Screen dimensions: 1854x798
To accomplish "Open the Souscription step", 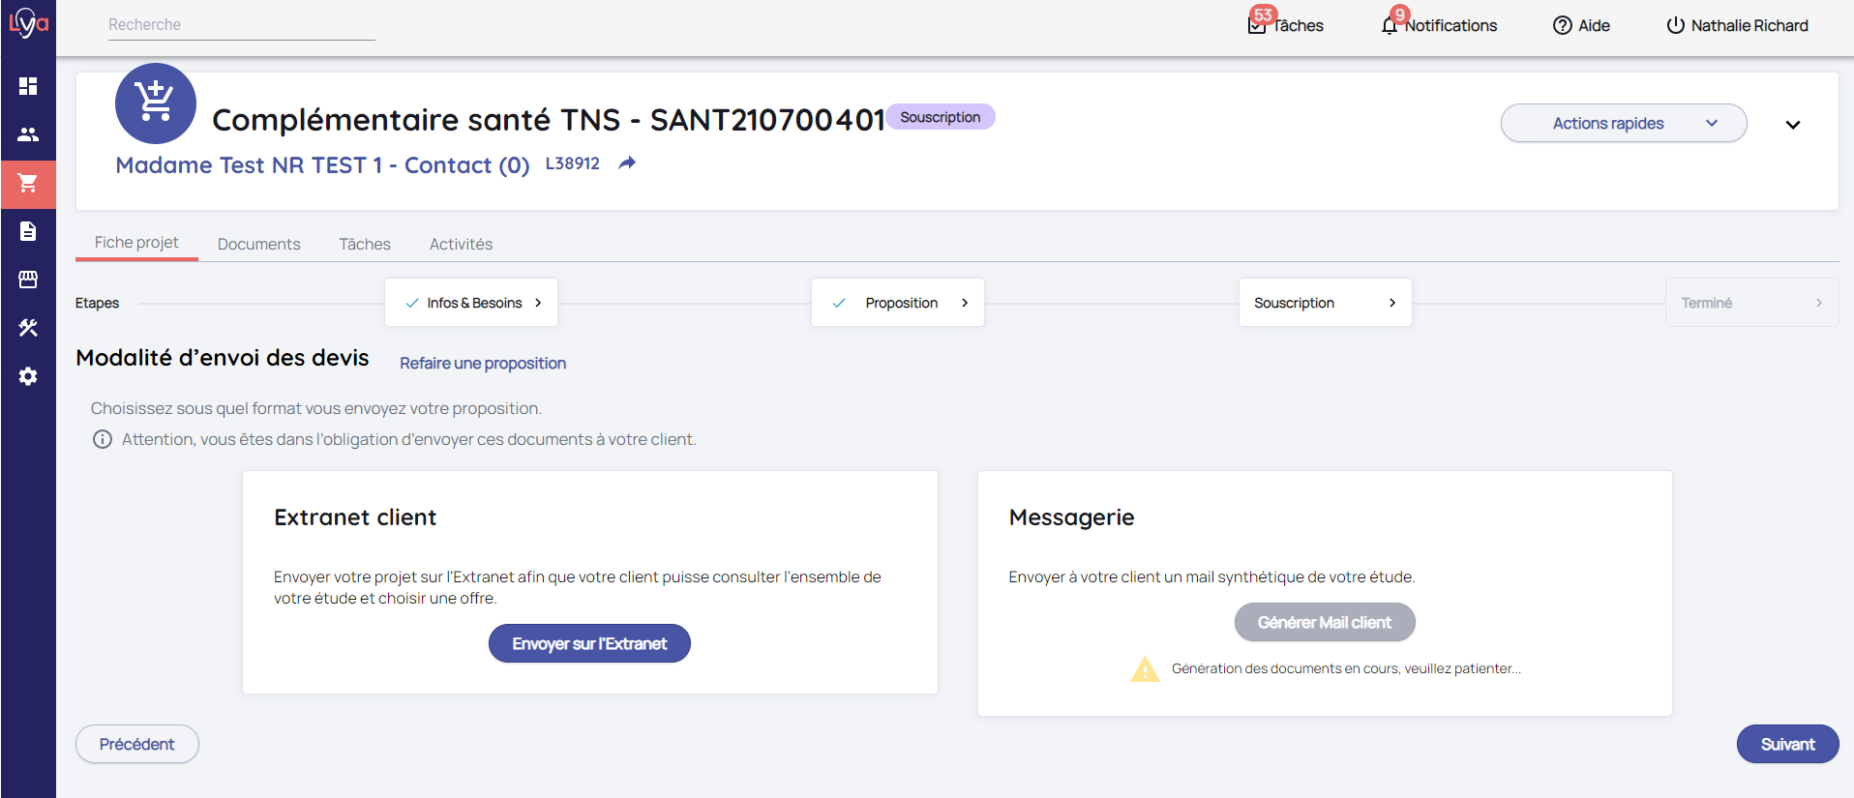I will click(x=1324, y=303).
